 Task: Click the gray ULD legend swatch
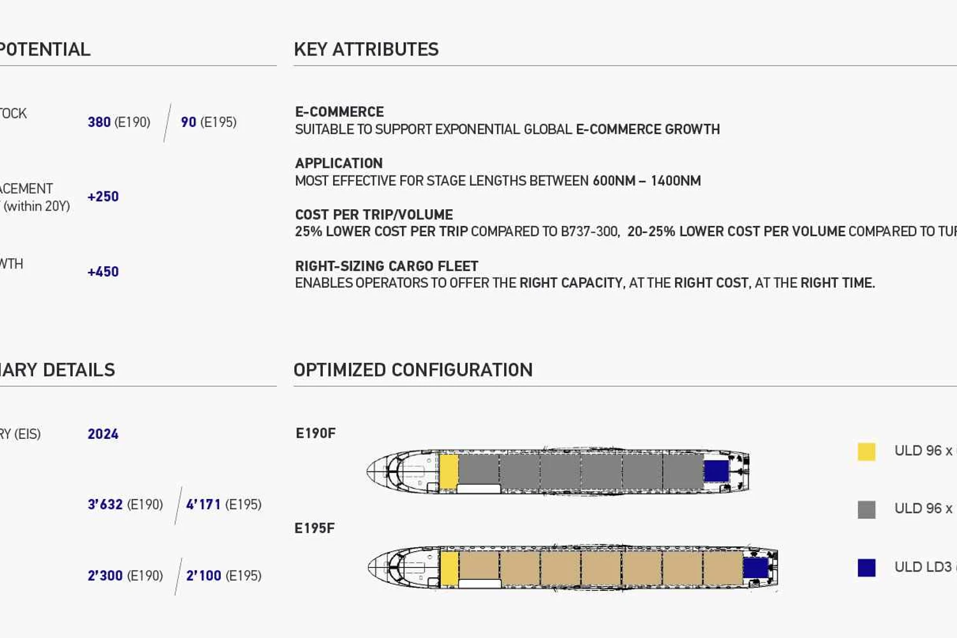tap(866, 510)
